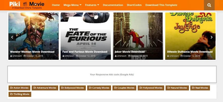Browse the Action Movies category
223x102 pixels.
tap(19, 88)
